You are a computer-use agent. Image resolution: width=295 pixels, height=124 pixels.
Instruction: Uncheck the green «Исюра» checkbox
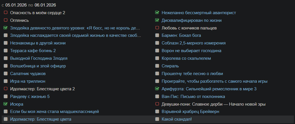click(x=5, y=104)
